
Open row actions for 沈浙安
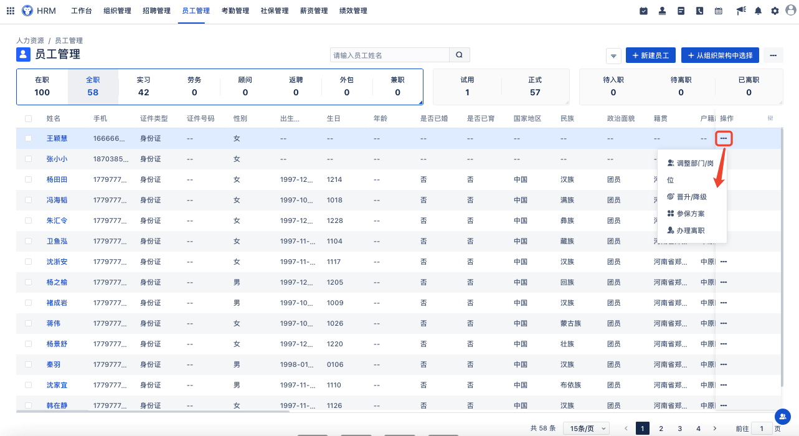[724, 262]
